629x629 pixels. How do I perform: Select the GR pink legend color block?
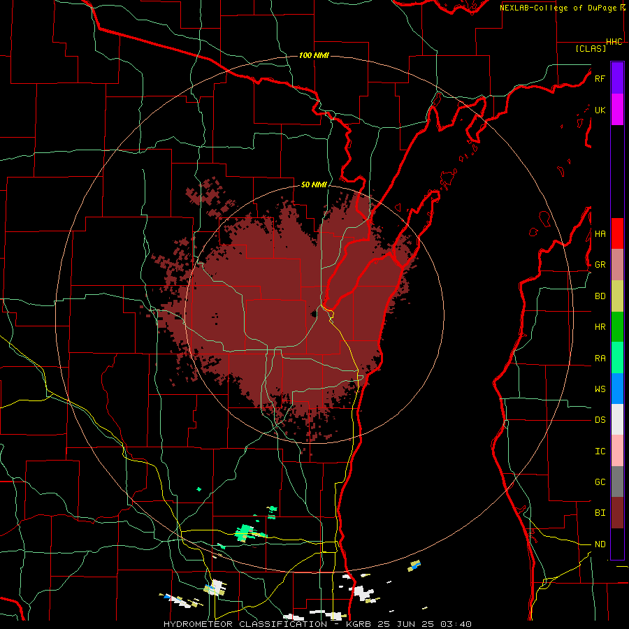tap(617, 264)
